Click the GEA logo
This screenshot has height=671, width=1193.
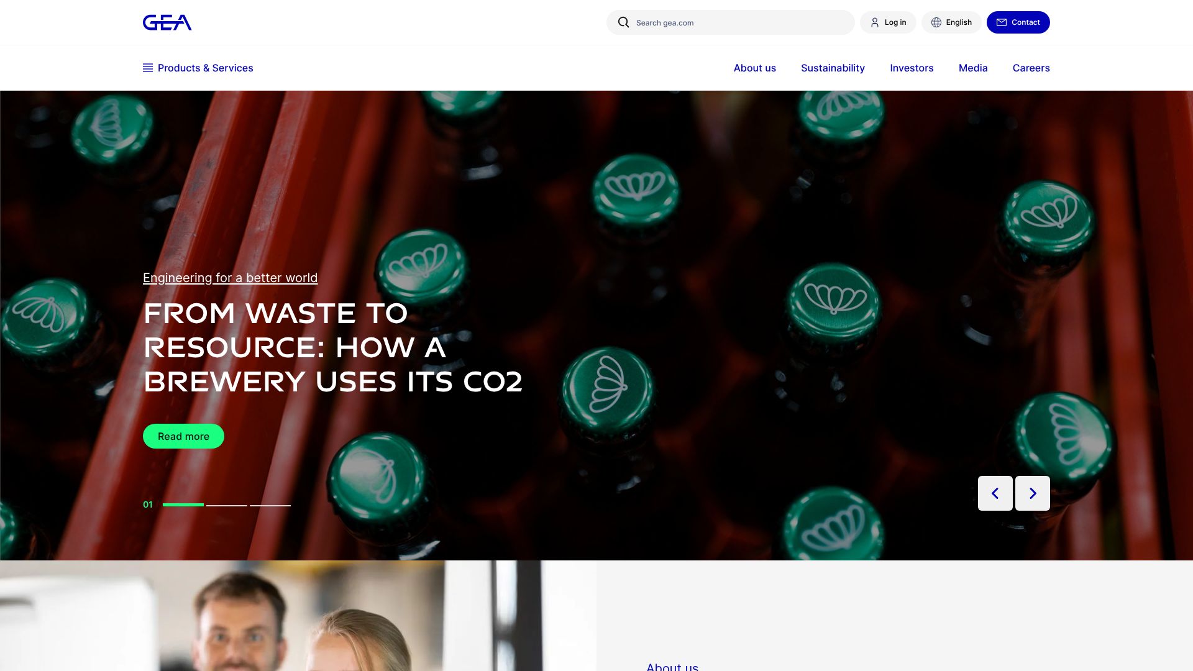[167, 22]
